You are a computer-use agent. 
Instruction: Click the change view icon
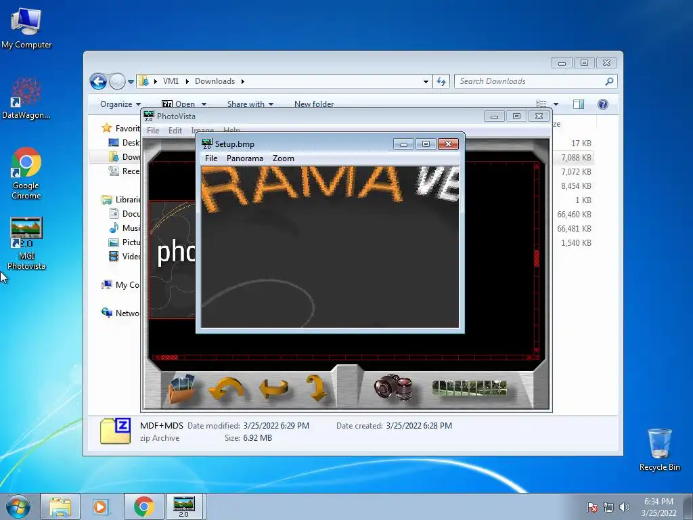tap(541, 104)
